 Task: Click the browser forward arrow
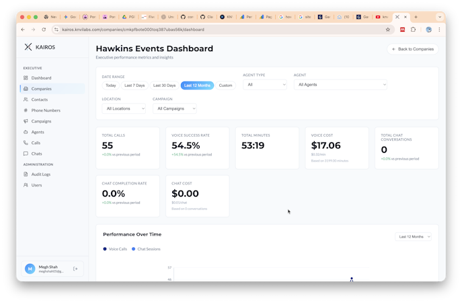[x=34, y=30]
